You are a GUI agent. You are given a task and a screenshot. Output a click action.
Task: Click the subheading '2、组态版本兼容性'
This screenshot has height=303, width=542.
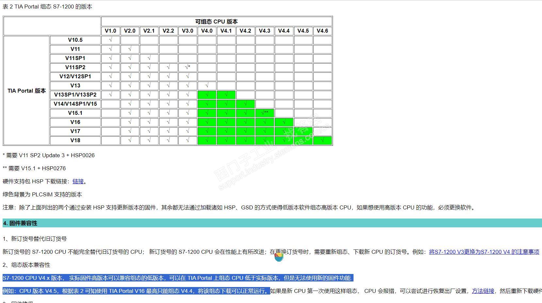[26, 265]
